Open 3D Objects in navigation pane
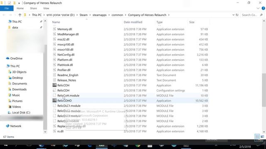 coord(19,72)
